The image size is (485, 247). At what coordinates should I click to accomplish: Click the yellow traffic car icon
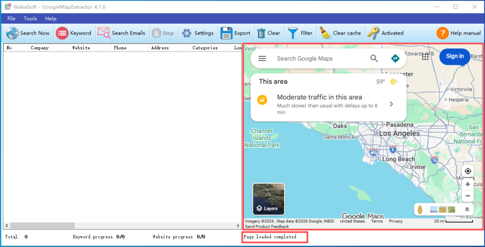tap(262, 100)
